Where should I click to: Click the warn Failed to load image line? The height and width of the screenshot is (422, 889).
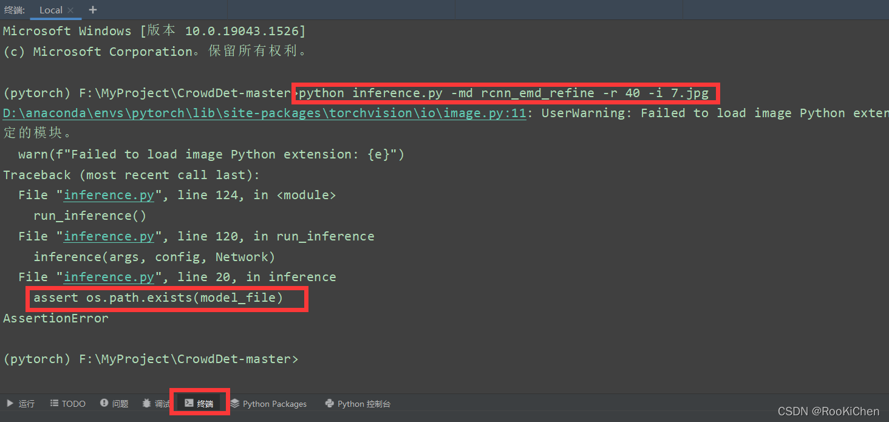click(211, 154)
